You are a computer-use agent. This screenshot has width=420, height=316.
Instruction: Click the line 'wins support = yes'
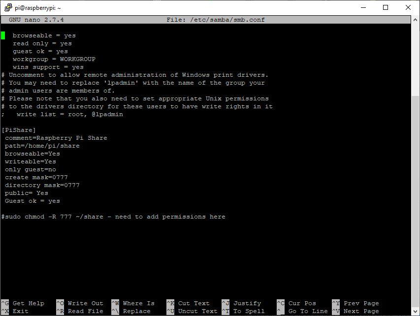pos(48,67)
